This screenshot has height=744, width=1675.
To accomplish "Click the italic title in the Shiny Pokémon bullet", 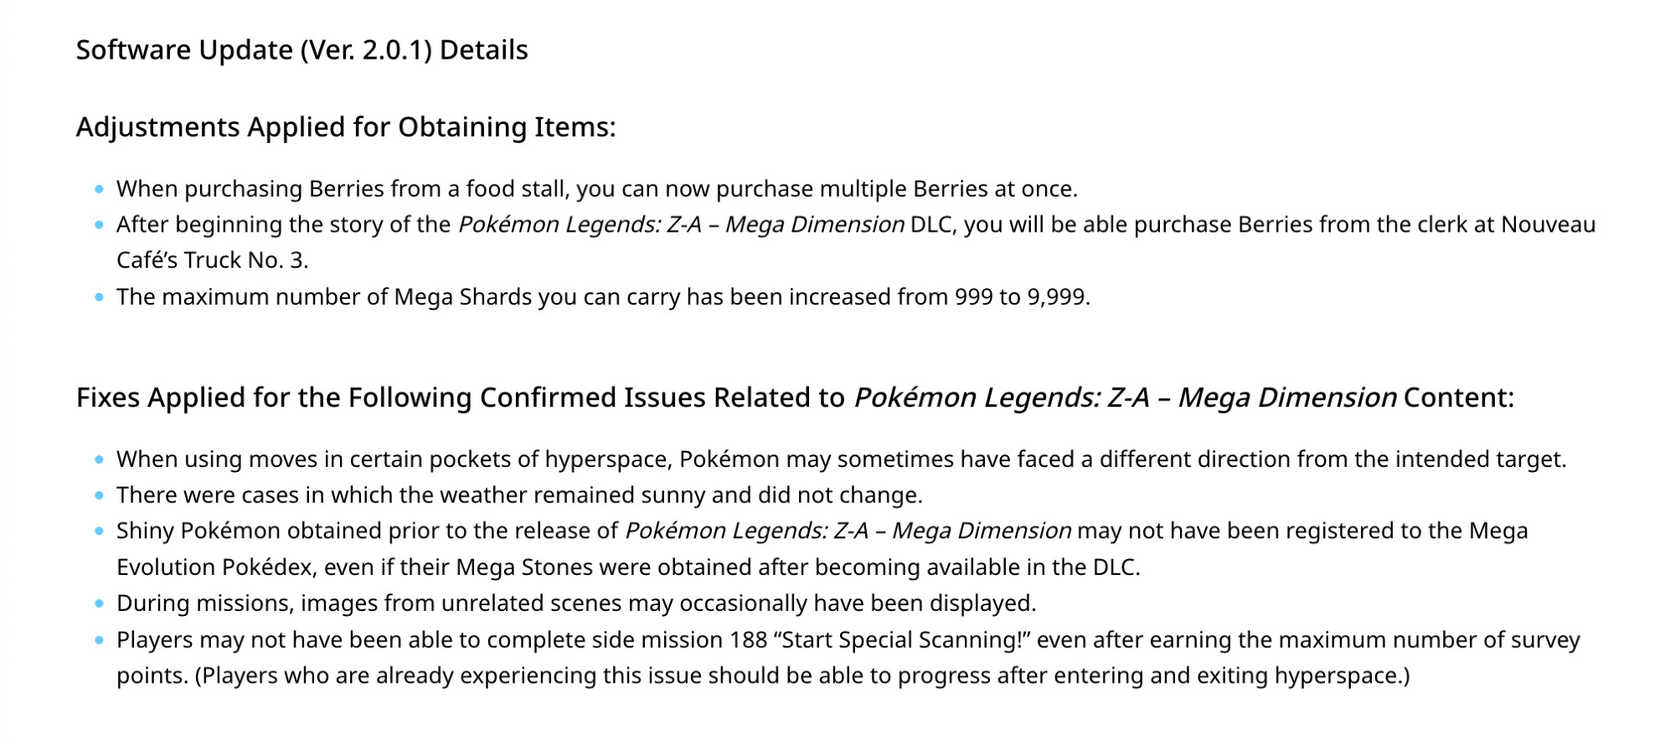I will (x=848, y=531).
